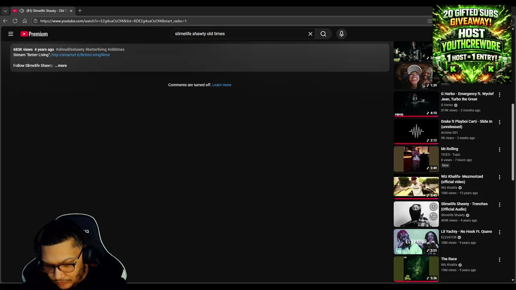Select the browser address bar URL
Image resolution: width=516 pixels, height=290 pixels.
(113, 21)
